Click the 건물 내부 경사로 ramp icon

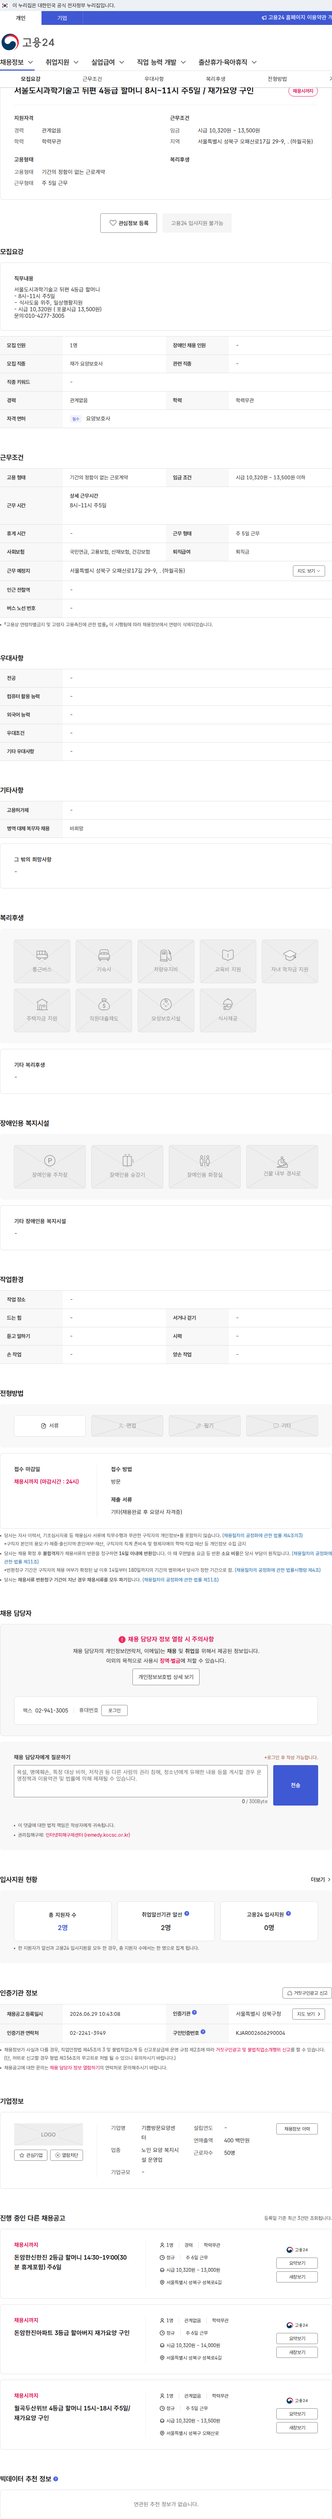282,1166
